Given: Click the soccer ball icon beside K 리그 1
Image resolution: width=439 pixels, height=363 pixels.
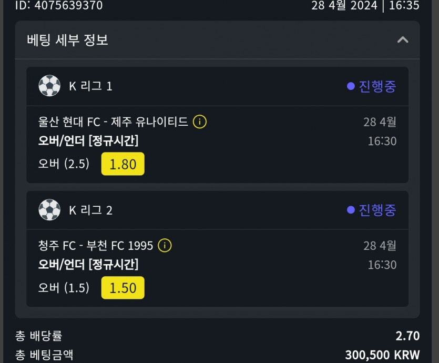Looking at the screenshot, I should click(49, 86).
